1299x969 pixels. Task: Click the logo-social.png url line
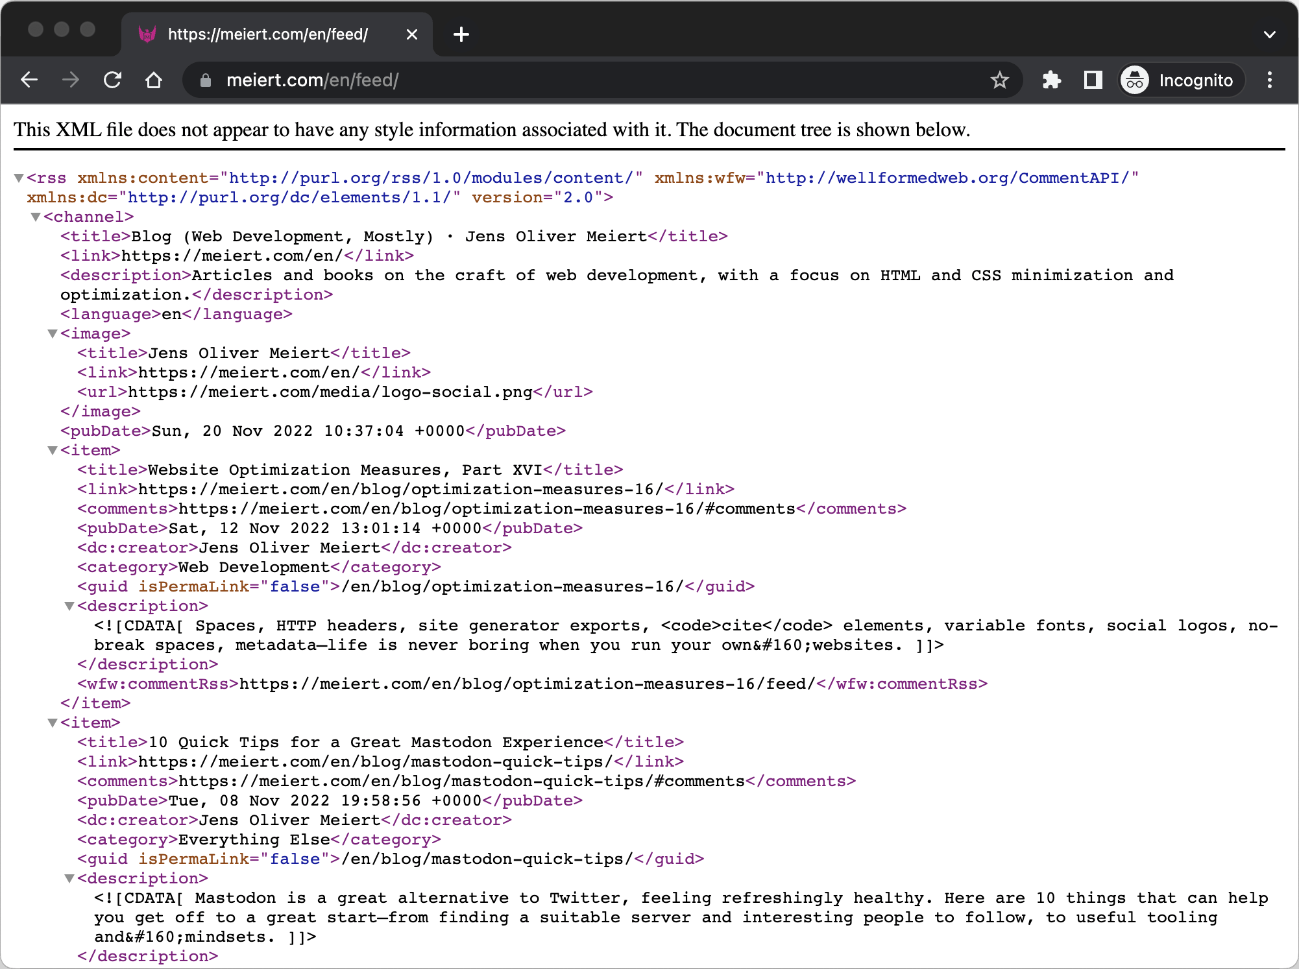pos(335,392)
